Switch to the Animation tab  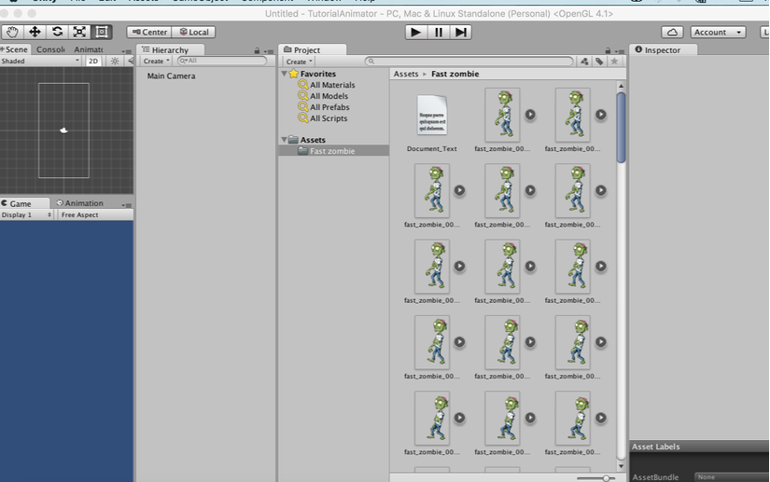point(79,203)
